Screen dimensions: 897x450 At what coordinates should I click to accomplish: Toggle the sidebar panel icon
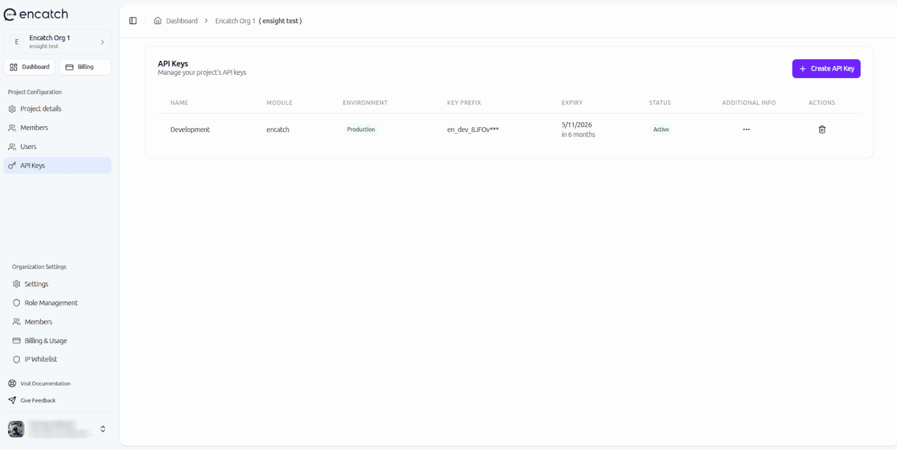coord(133,21)
